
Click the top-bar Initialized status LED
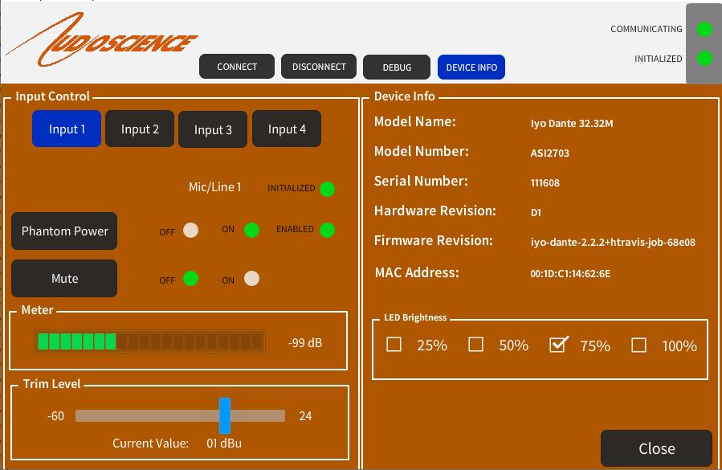tap(704, 59)
